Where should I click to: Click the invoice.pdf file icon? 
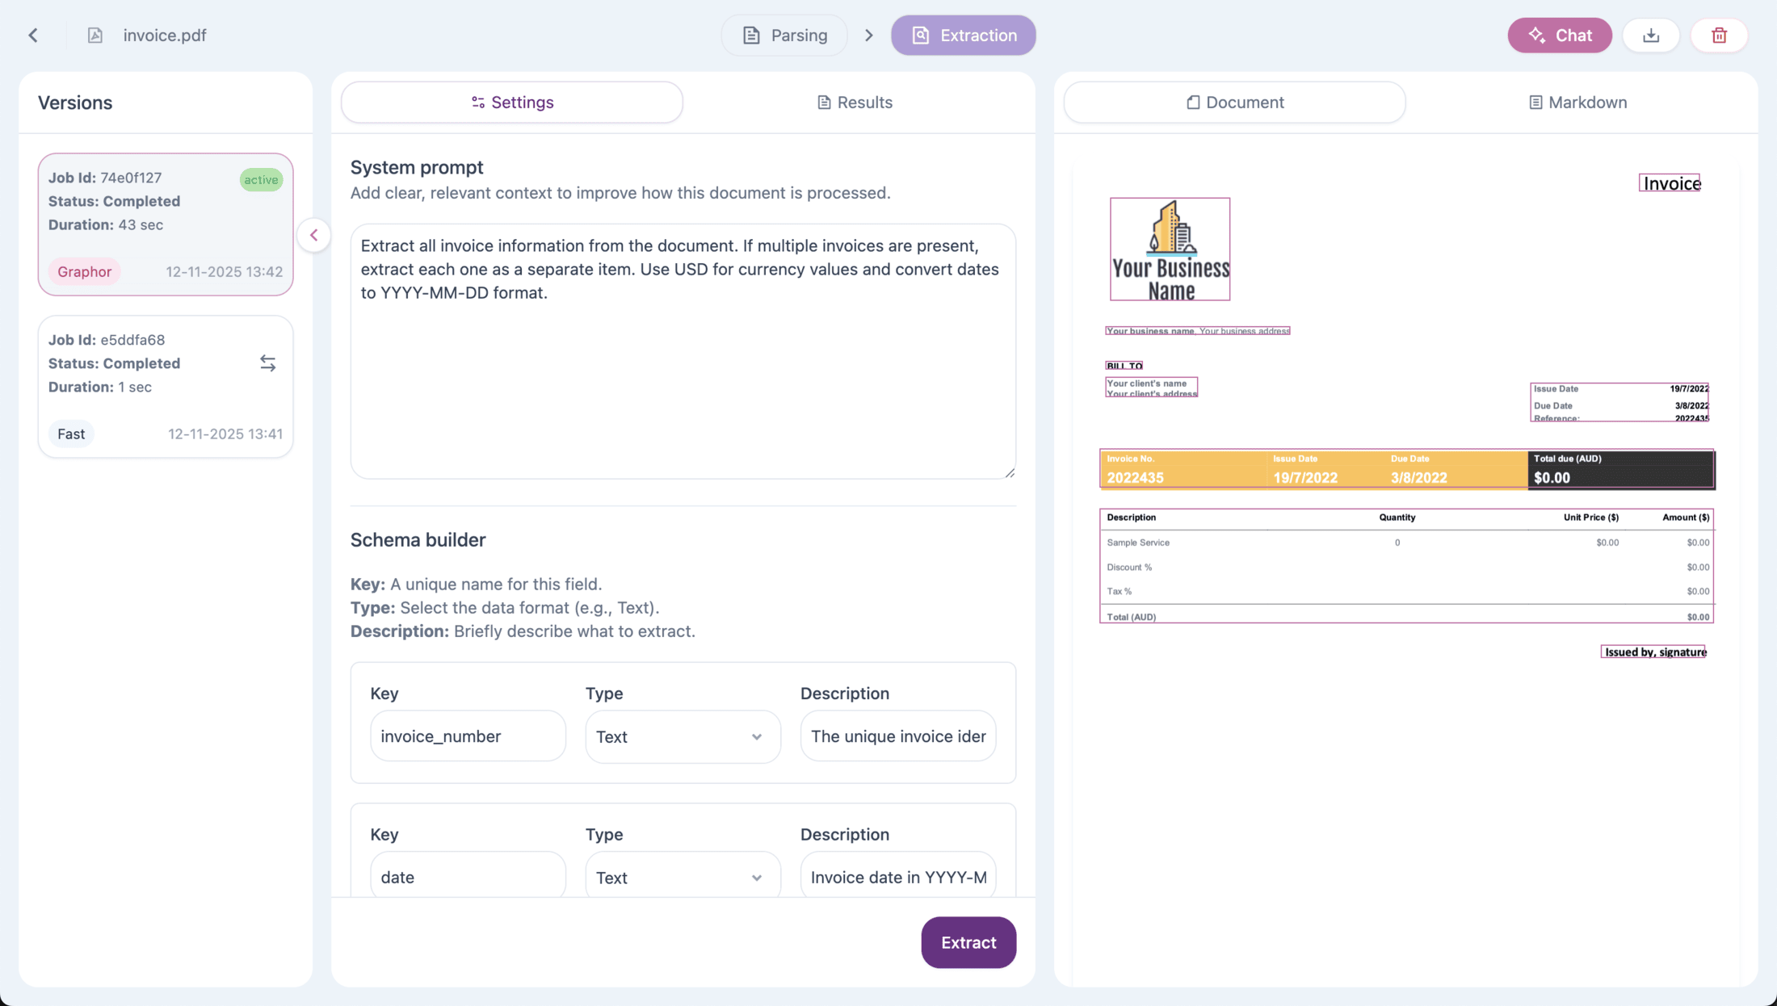tap(95, 36)
